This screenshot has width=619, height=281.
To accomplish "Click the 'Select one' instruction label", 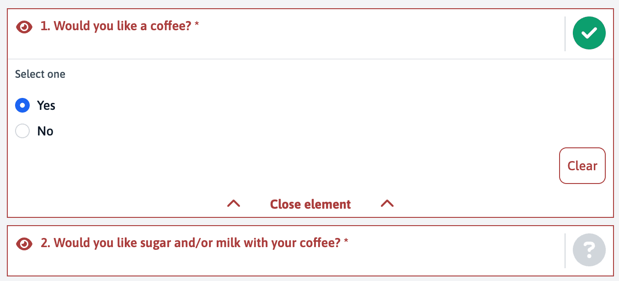I will [x=40, y=74].
